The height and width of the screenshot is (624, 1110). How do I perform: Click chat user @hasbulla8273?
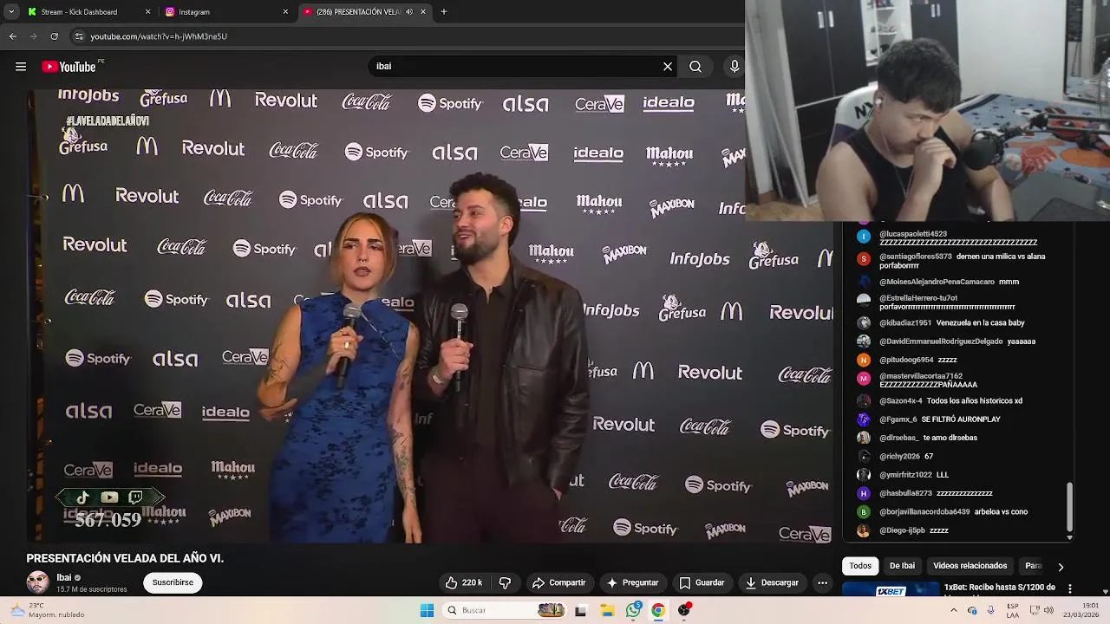point(906,493)
